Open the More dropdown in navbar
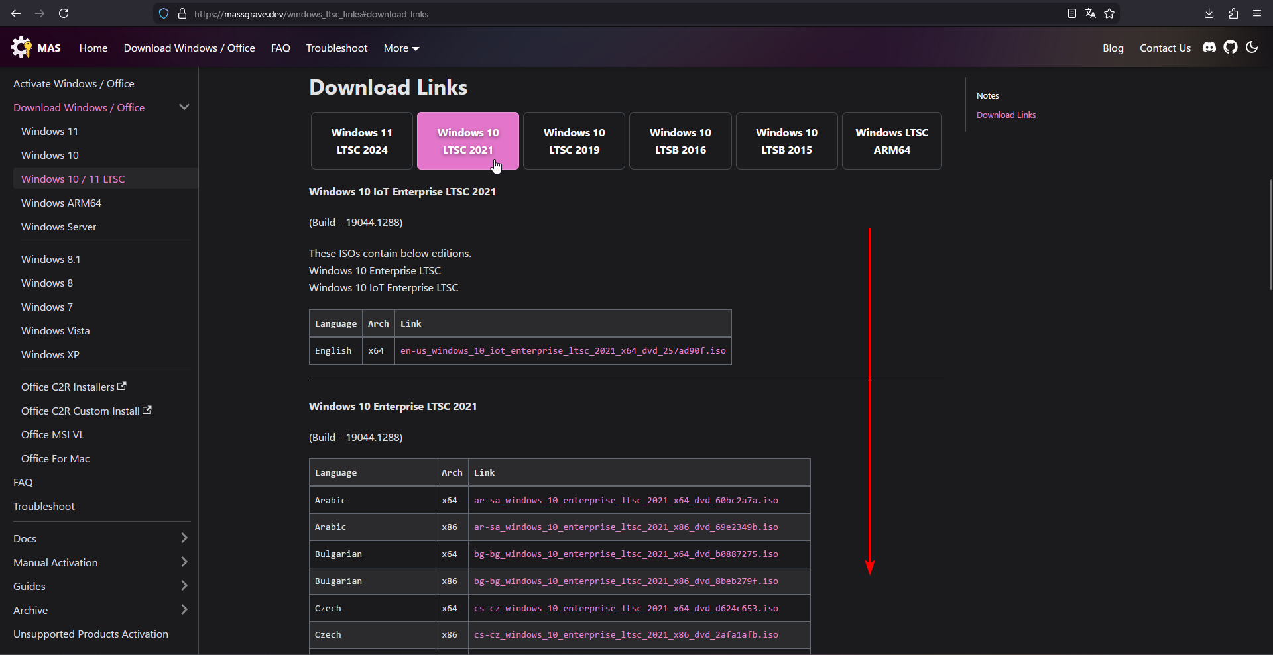 [x=401, y=48]
